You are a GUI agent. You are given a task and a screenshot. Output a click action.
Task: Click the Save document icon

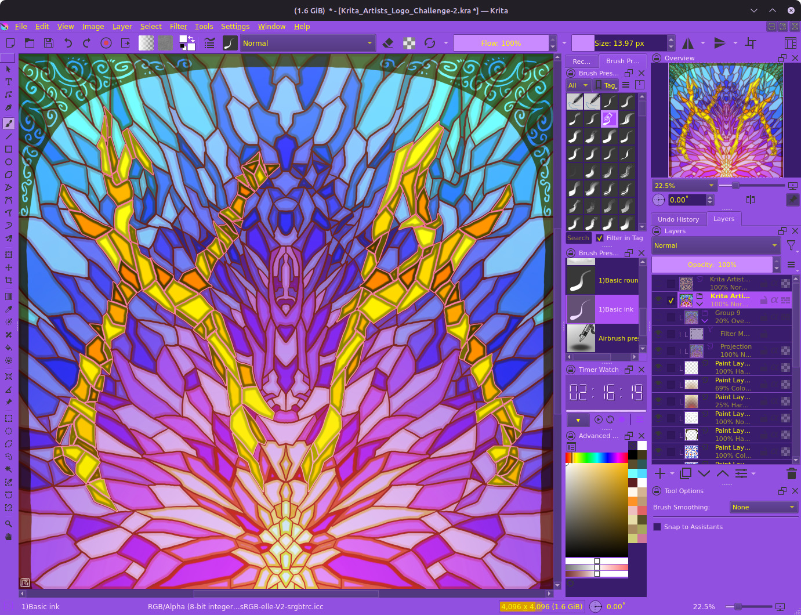pyautogui.click(x=49, y=43)
